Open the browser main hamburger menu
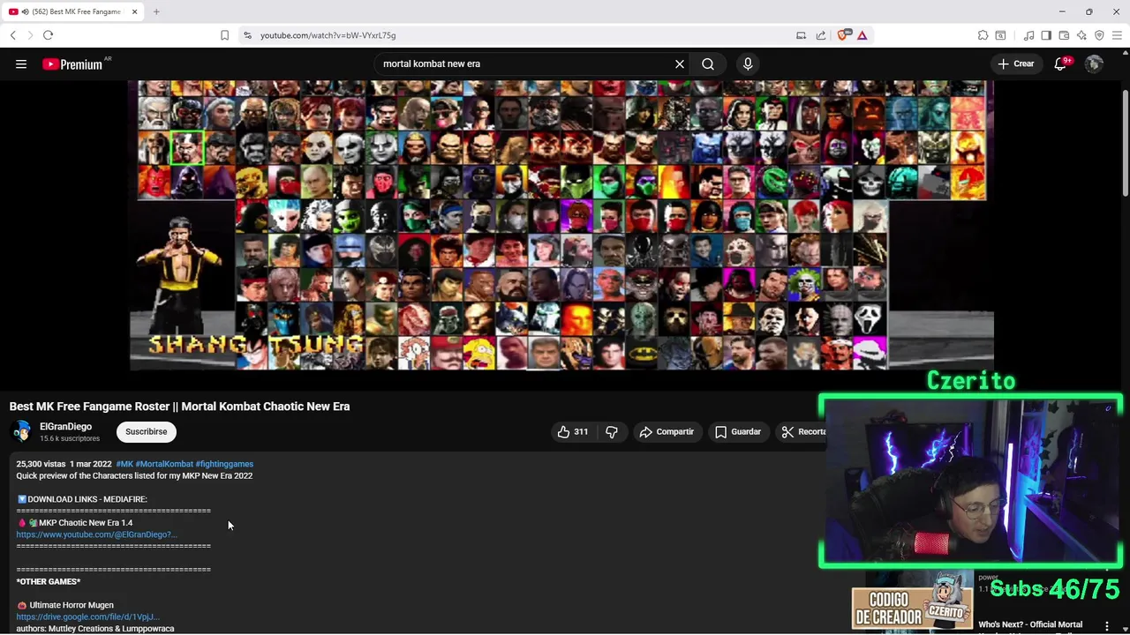The image size is (1130, 635). click(1117, 35)
